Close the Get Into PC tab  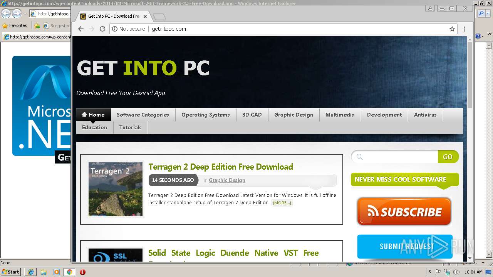pos(145,16)
